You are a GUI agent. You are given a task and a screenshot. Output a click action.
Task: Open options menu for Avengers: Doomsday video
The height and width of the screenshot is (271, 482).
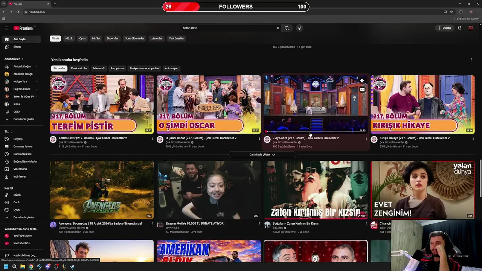pos(152,224)
